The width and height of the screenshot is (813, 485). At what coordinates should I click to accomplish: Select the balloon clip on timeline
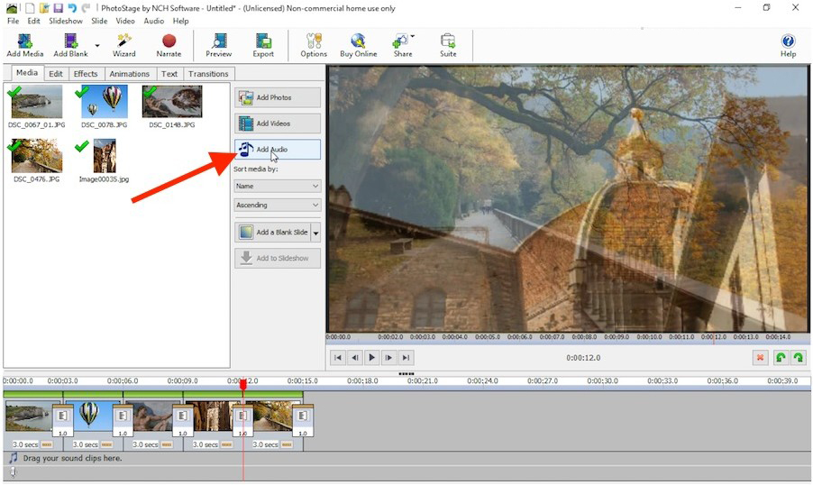tap(89, 417)
